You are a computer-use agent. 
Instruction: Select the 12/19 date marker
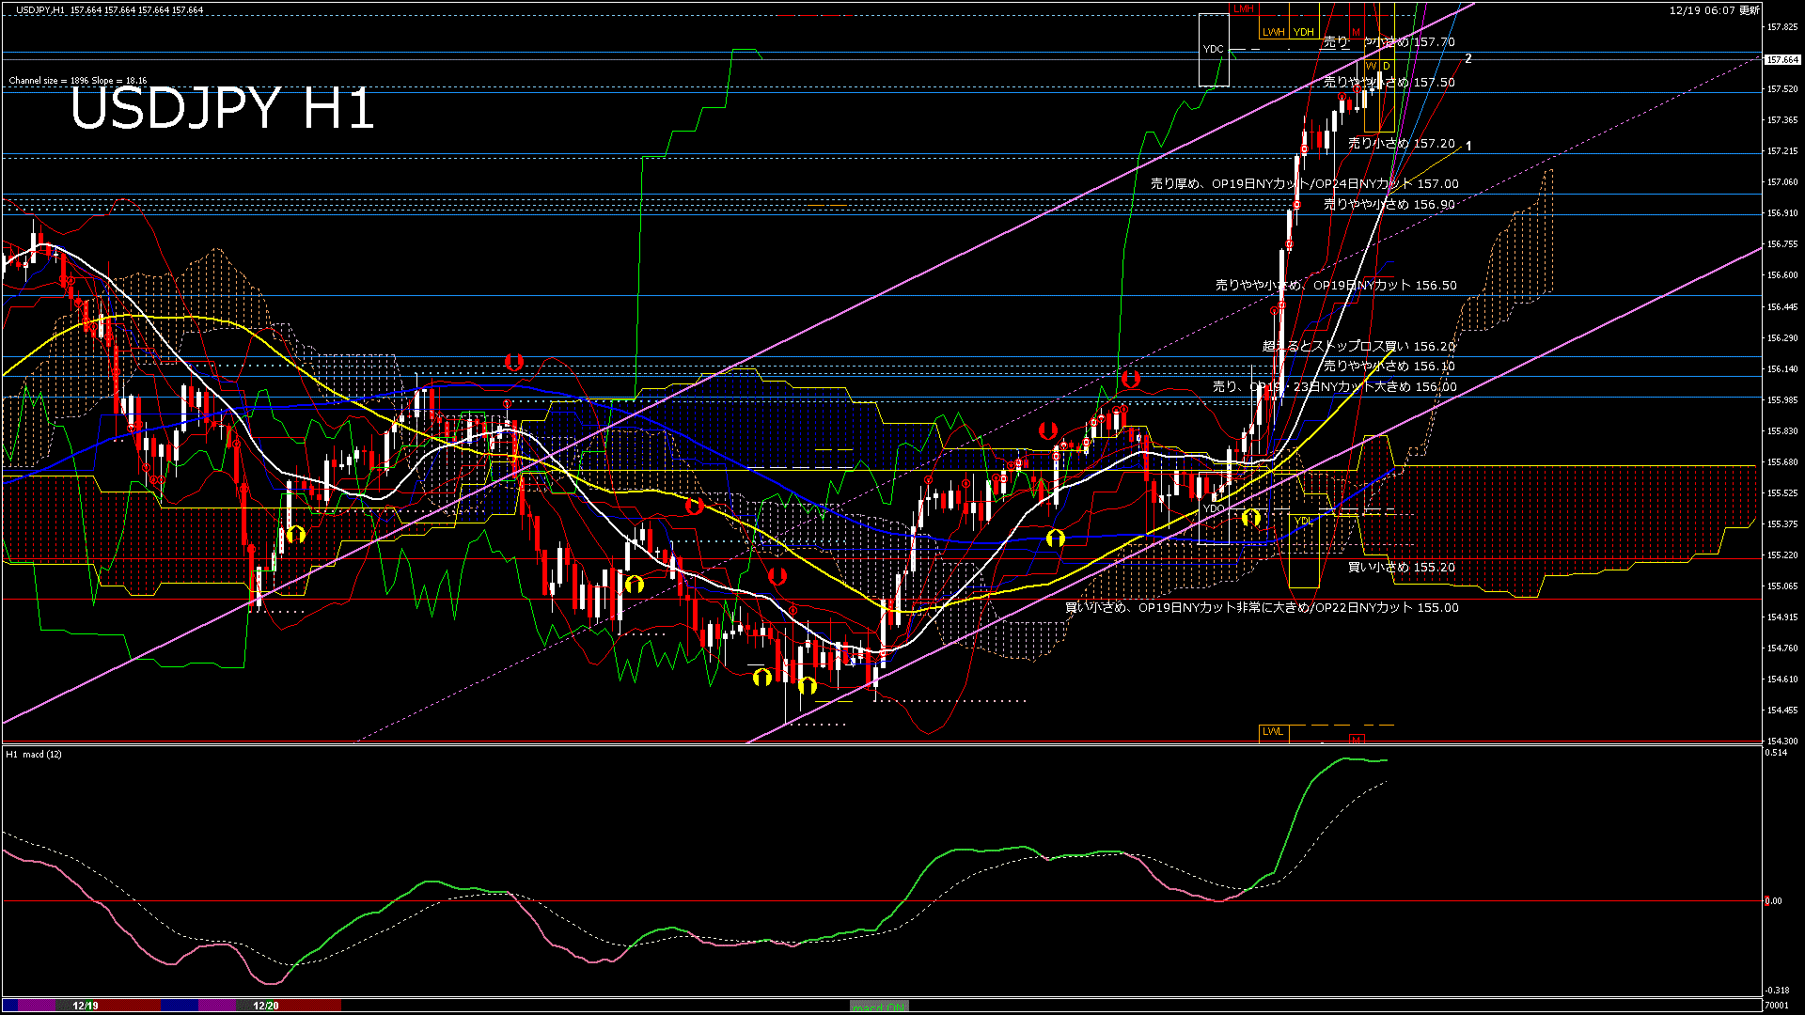click(86, 1006)
